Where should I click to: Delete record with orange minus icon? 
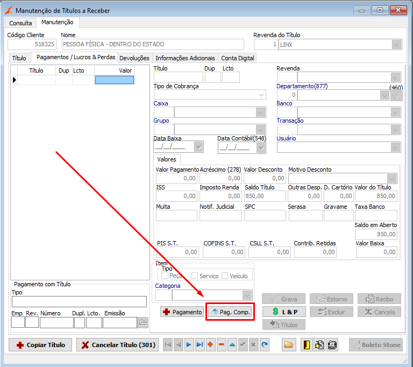pos(221,344)
